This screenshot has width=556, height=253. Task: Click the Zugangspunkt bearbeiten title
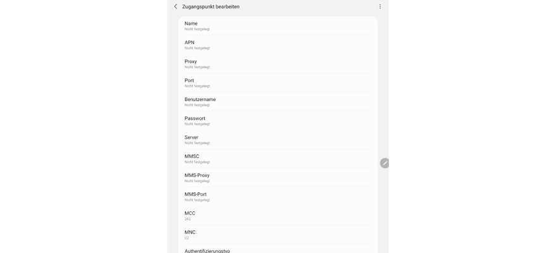tap(211, 7)
